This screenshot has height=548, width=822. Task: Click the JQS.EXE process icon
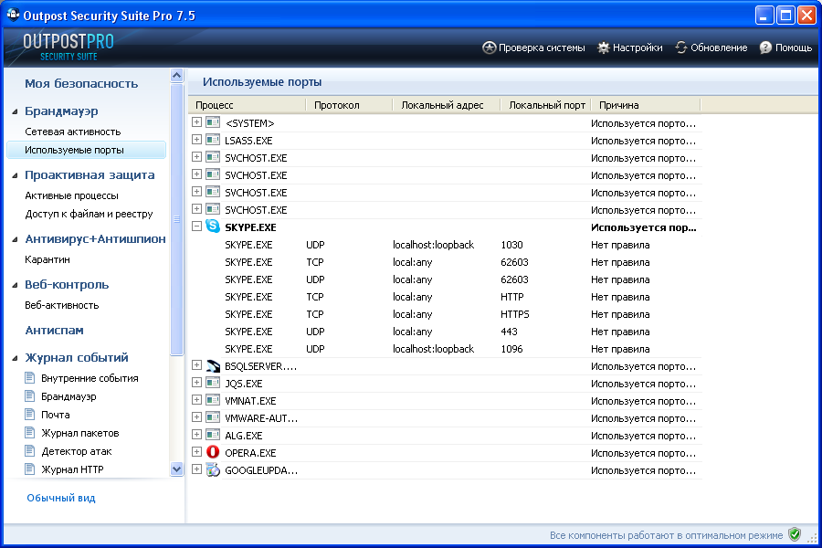(212, 383)
